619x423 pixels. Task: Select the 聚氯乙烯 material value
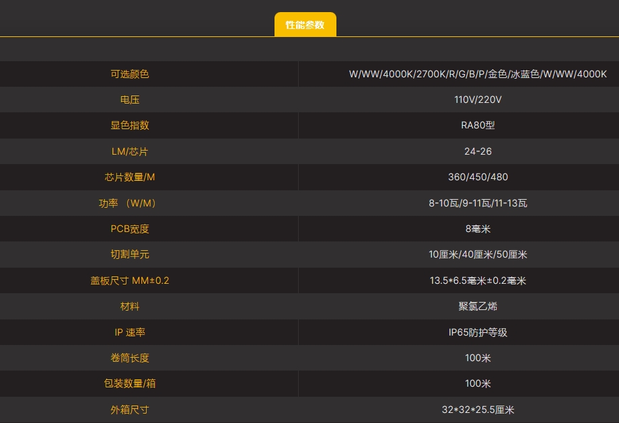478,306
